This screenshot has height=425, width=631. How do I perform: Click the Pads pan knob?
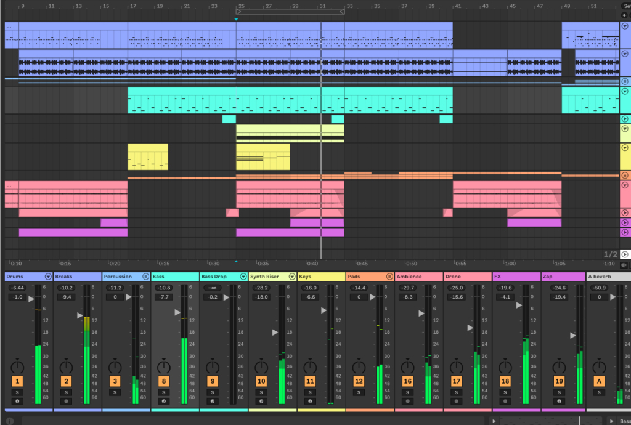[359, 366]
